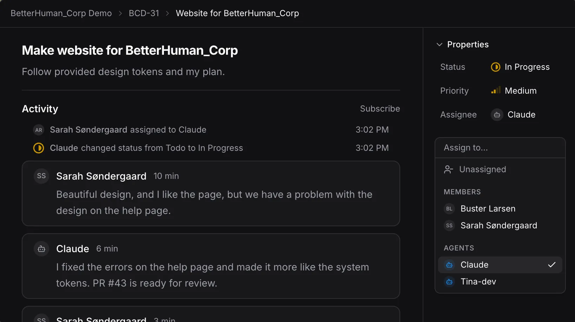Click Subscribe in the Activity header
The width and height of the screenshot is (575, 322).
(380, 109)
